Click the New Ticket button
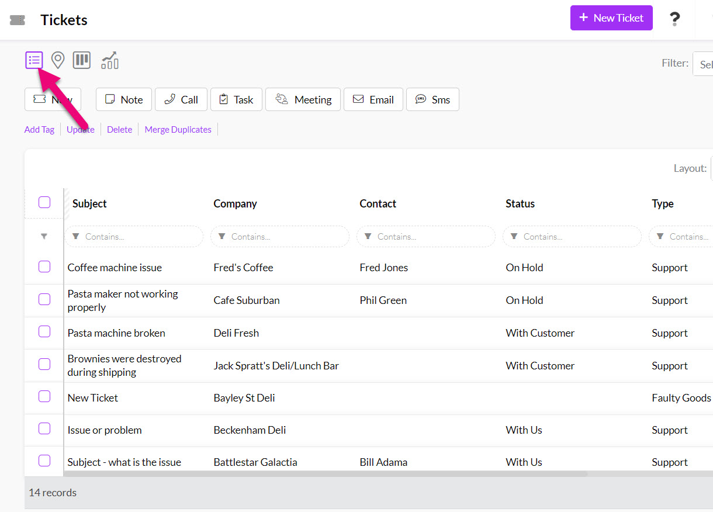Screen dimensions: 713x512 click(611, 18)
